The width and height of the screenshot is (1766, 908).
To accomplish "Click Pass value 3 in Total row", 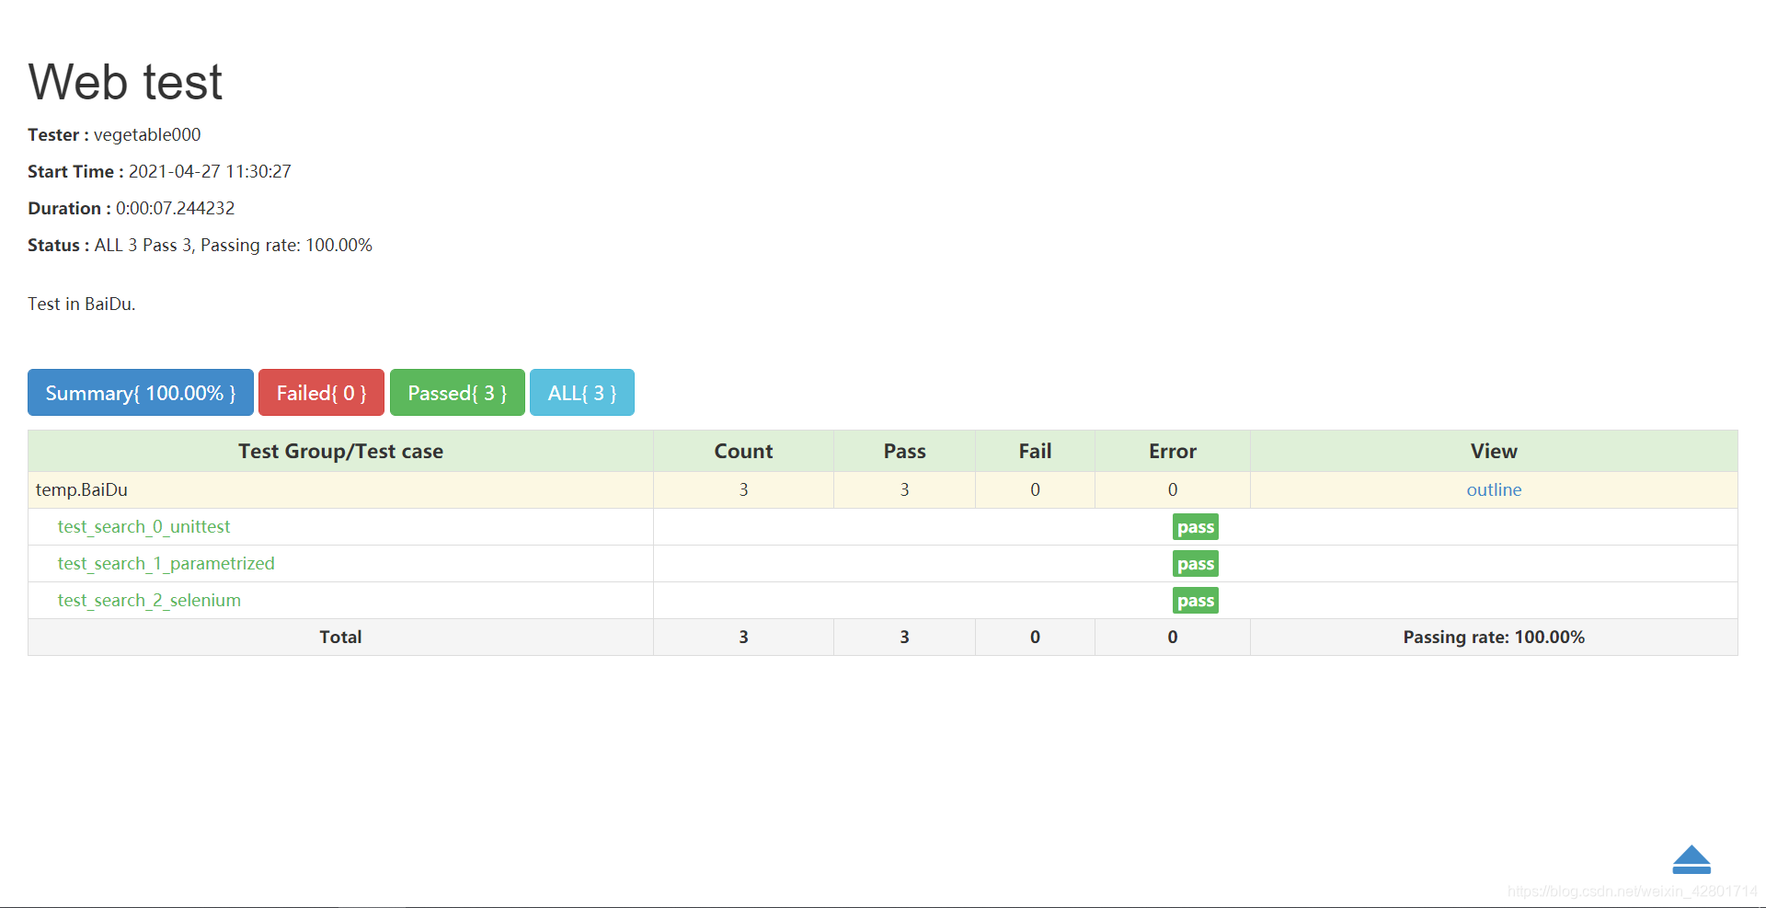I will [904, 637].
